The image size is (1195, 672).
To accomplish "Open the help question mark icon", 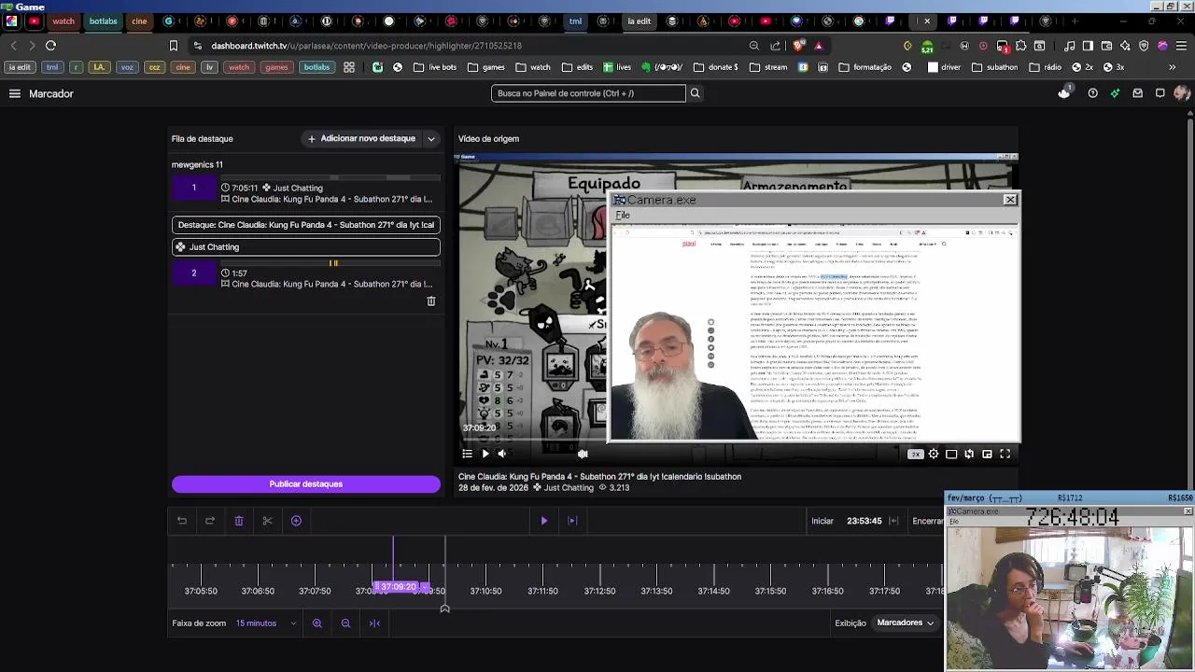I will [1092, 93].
